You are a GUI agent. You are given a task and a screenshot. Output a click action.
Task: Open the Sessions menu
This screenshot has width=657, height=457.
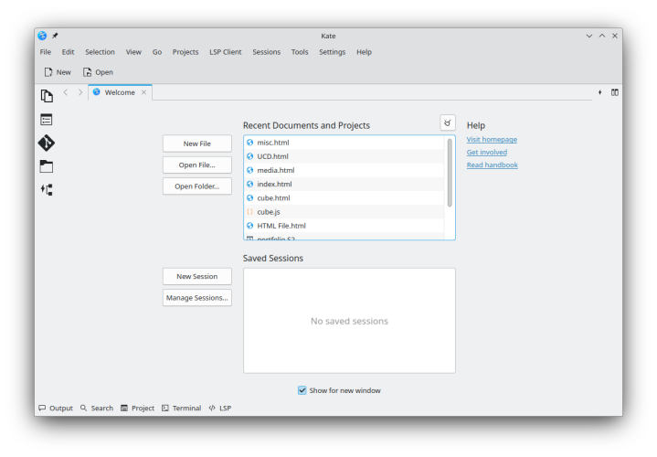click(266, 52)
